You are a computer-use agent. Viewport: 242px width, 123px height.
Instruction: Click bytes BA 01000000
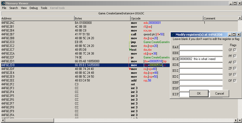click(83, 23)
